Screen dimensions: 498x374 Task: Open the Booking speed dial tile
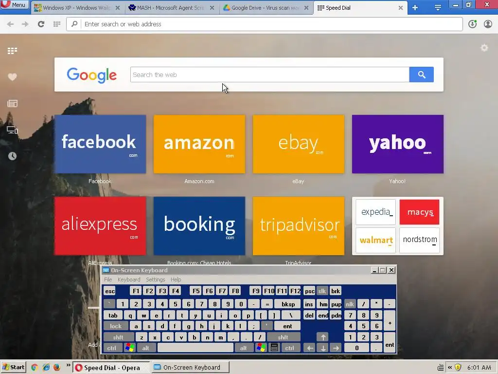click(199, 226)
